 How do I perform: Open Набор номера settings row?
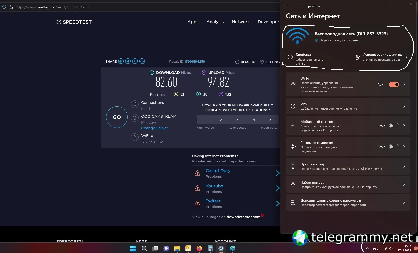[348, 184]
